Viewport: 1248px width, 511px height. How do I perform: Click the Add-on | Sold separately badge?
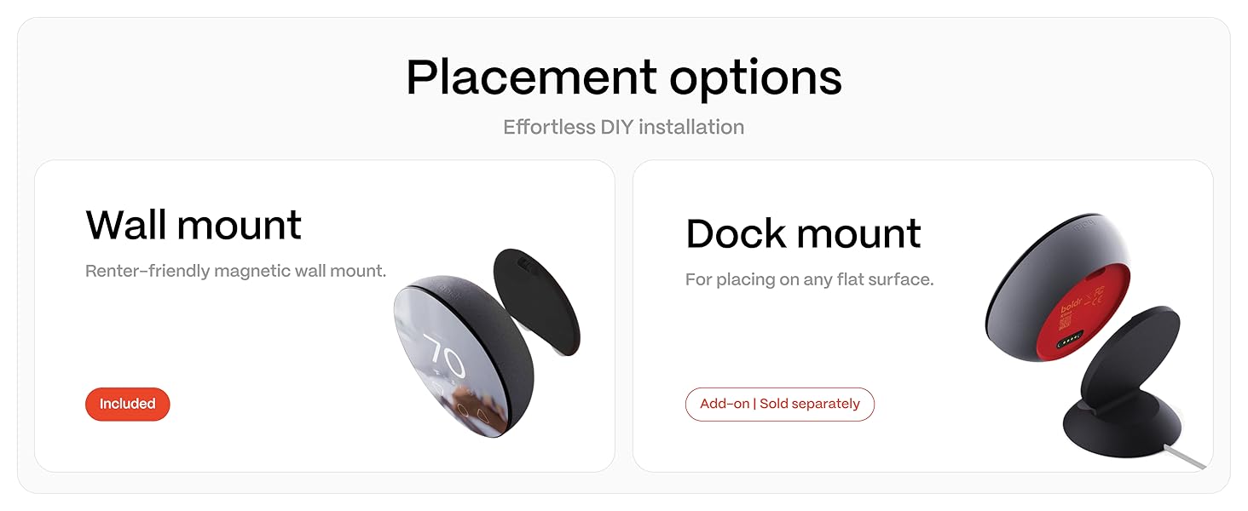coord(779,404)
